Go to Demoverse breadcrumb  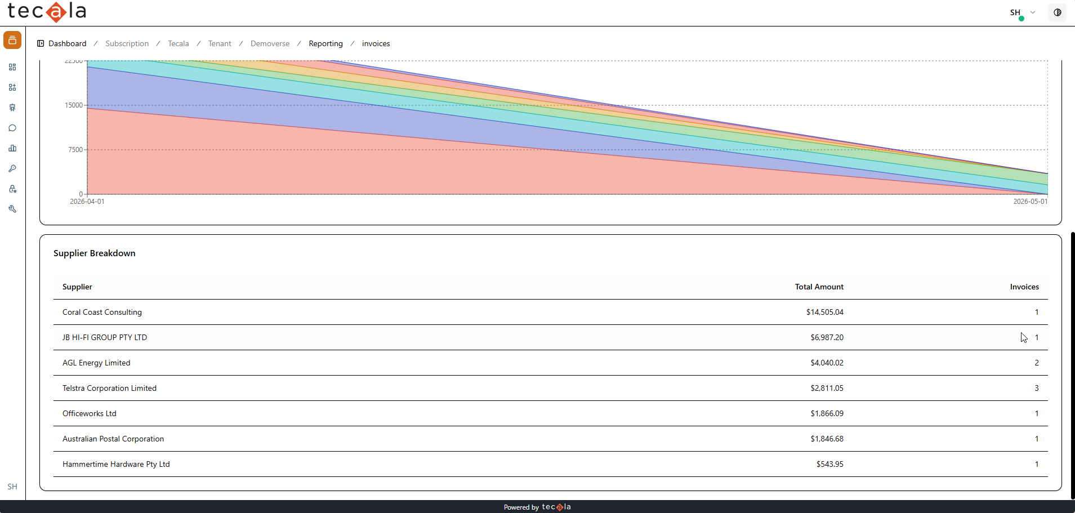[x=270, y=43]
